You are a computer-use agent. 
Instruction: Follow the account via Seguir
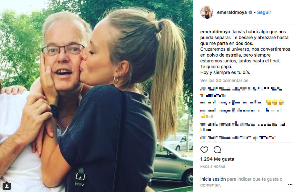point(264,12)
